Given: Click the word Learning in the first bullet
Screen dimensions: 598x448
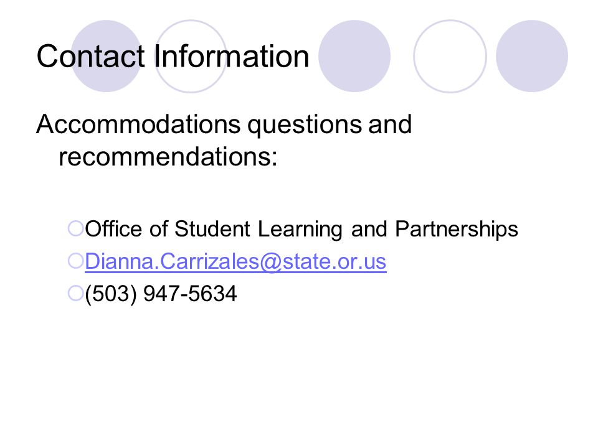Looking at the screenshot, I should pyautogui.click(x=300, y=230).
